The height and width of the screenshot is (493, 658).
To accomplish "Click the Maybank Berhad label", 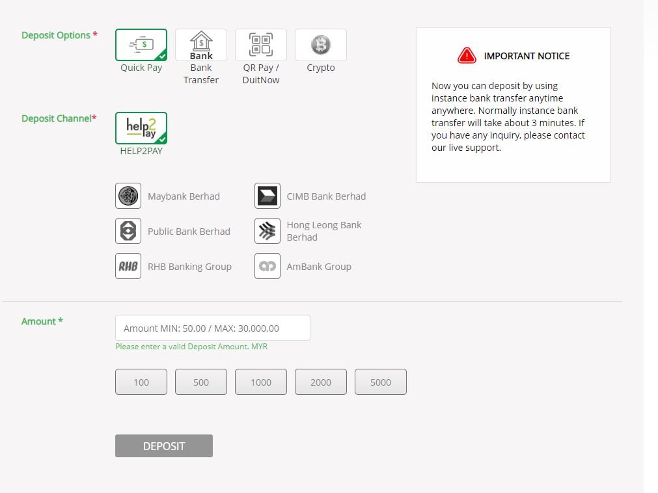I will pyautogui.click(x=184, y=196).
